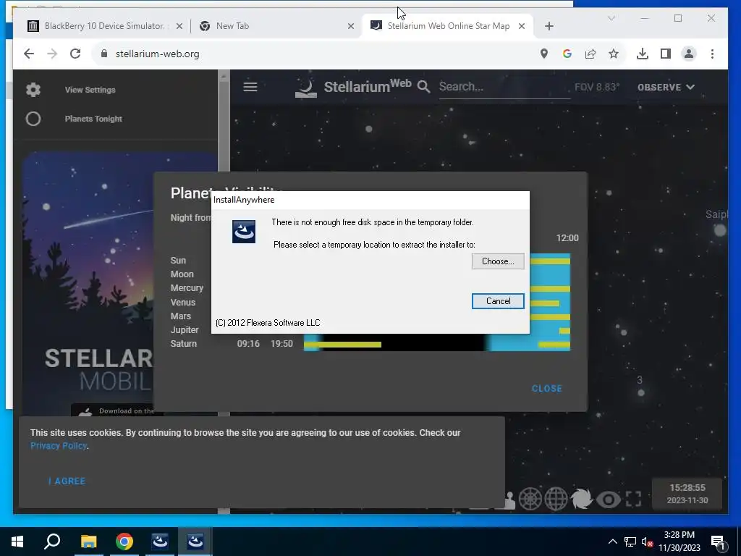Show hidden tray icons chevron

tap(612, 542)
